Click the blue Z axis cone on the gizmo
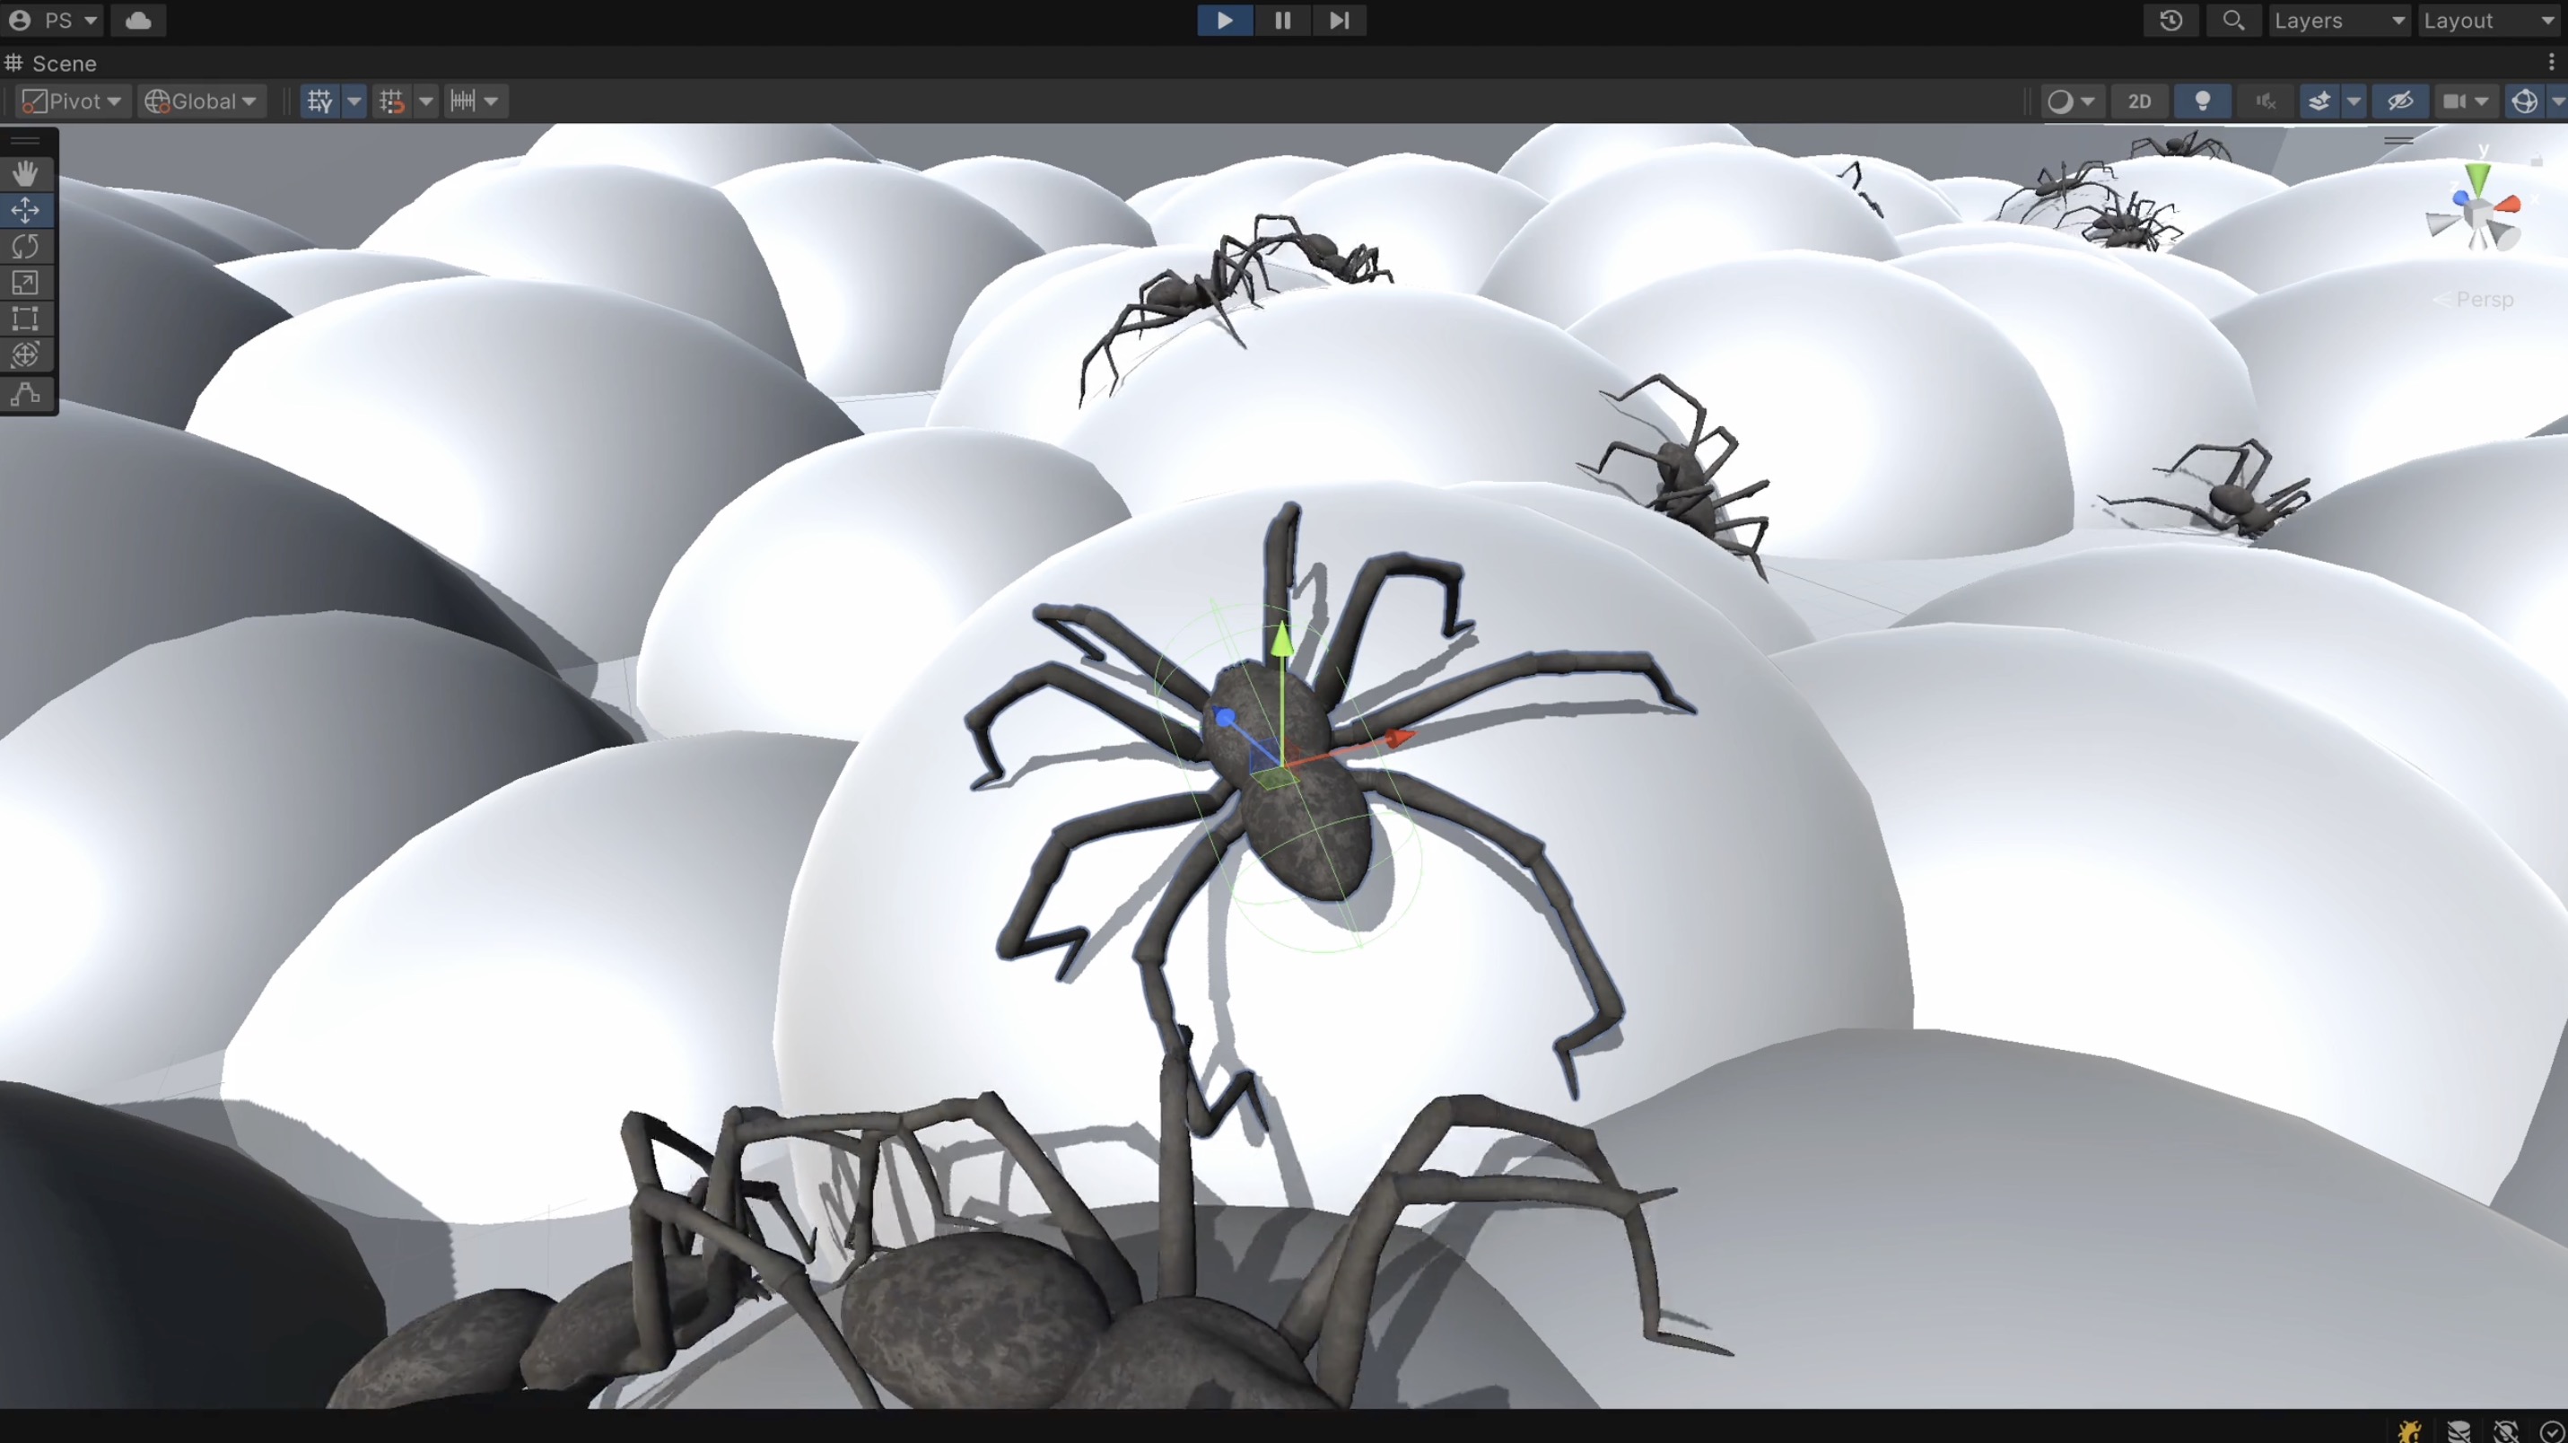 (x=2461, y=199)
